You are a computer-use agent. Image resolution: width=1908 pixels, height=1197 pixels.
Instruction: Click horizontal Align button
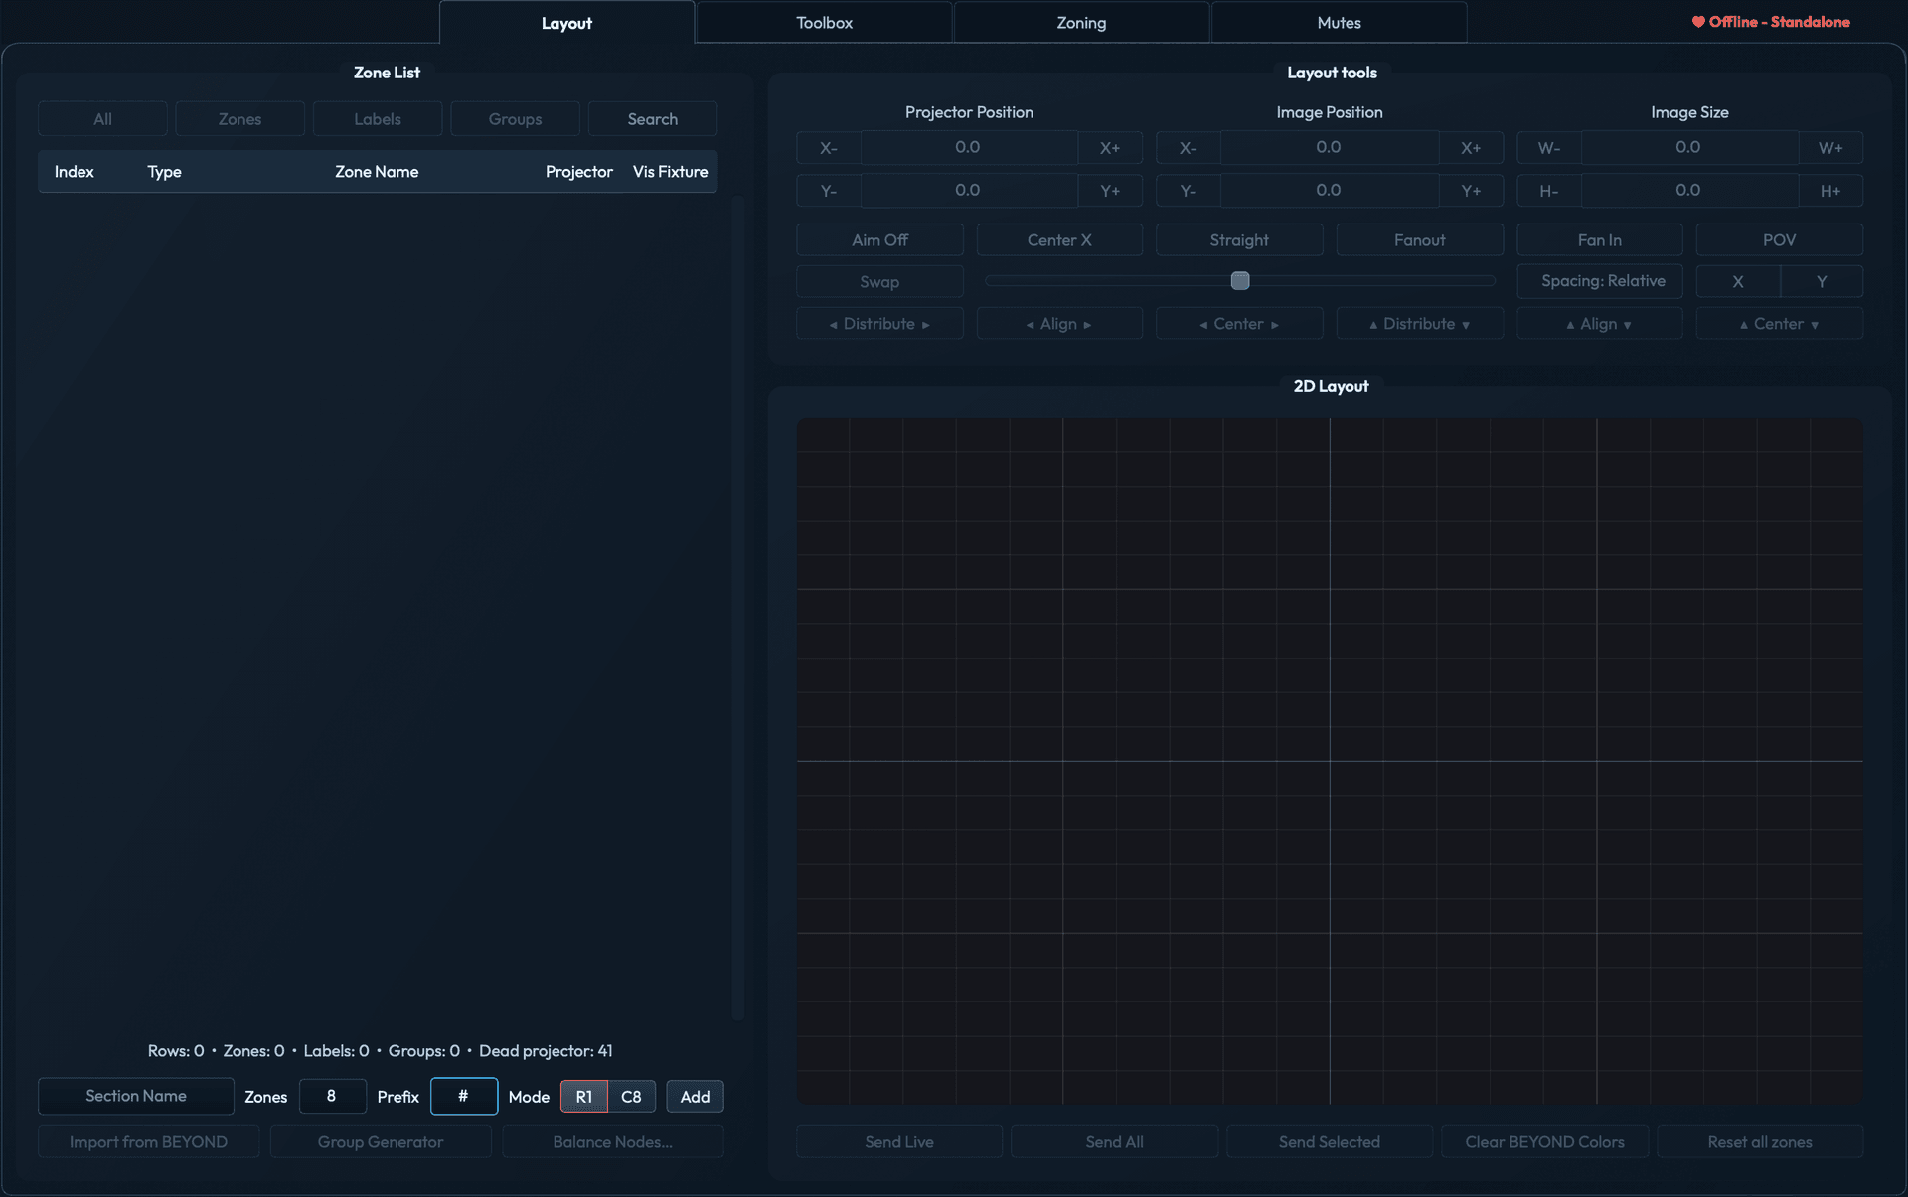(1059, 324)
